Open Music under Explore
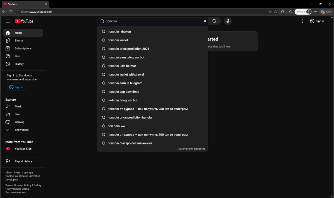This screenshot has width=334, height=198. coord(23,106)
